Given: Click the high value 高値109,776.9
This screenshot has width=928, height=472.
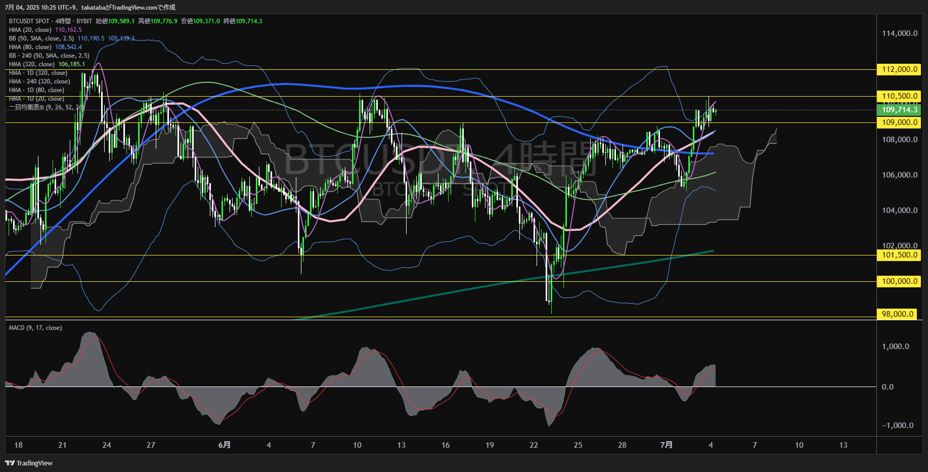Looking at the screenshot, I should (x=158, y=21).
